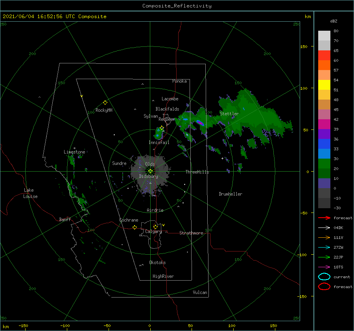Image resolution: width=354 pixels, height=331 pixels.
Task: Click the Olds city label
Action: click(x=150, y=164)
